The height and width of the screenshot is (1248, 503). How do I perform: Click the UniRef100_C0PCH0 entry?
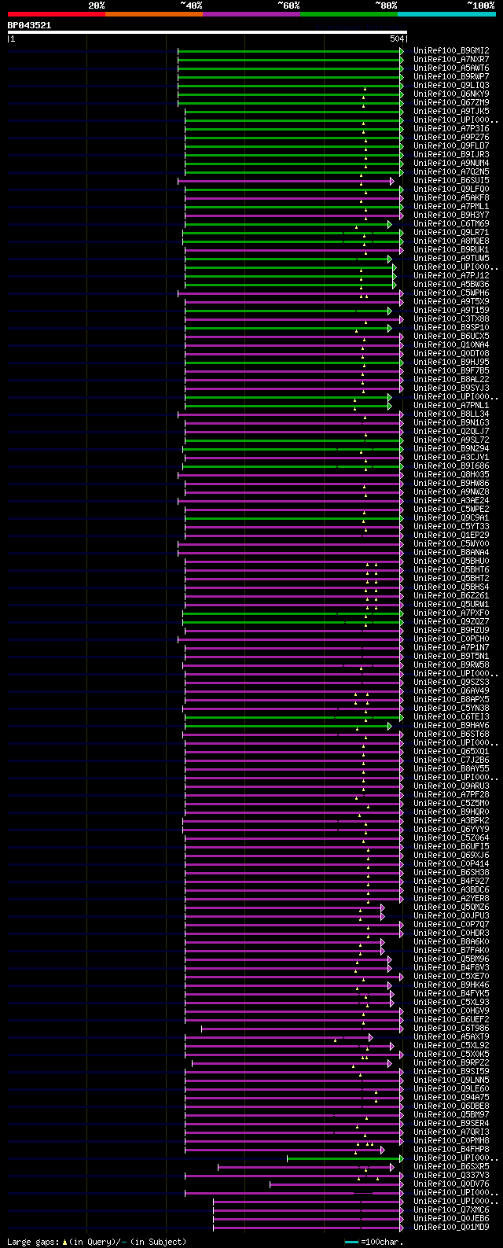click(451, 639)
